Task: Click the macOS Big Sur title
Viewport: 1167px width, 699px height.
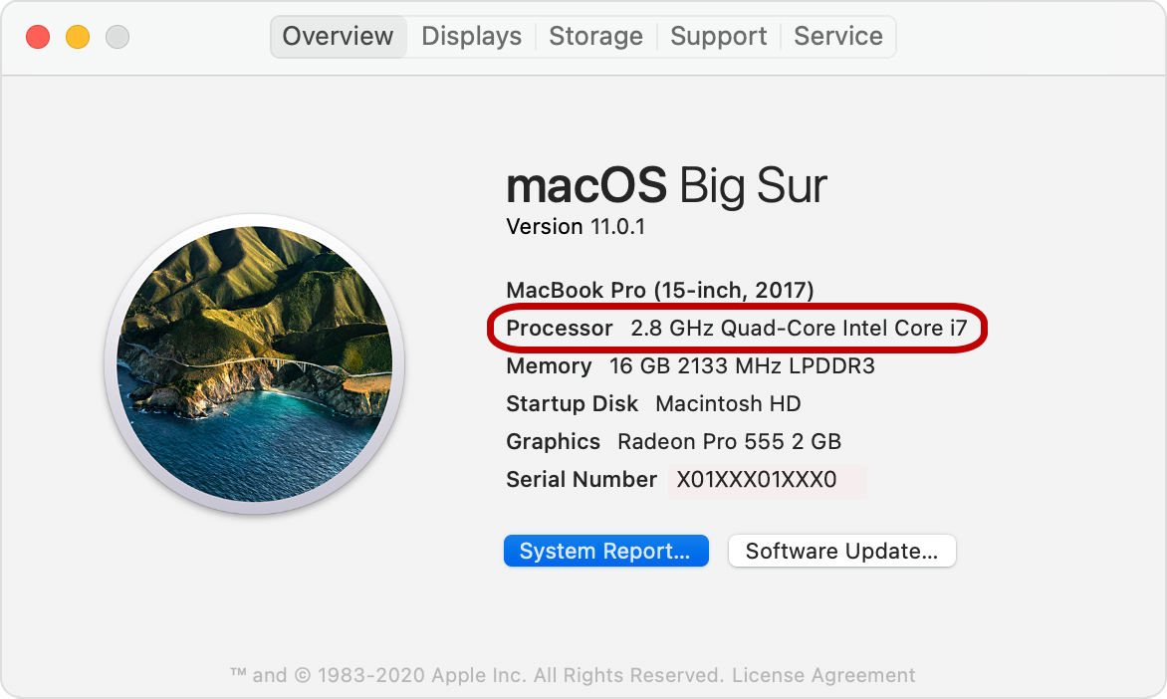Action: 666,185
